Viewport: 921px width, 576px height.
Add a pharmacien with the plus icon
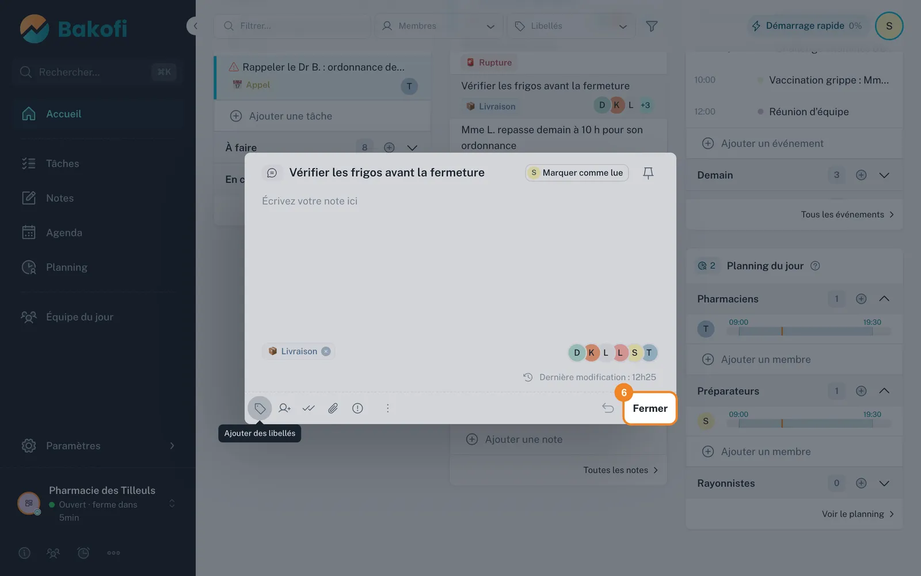pos(861,299)
